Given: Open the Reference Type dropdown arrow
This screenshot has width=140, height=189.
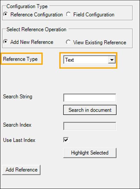Looking at the screenshot, I should click(112, 60).
